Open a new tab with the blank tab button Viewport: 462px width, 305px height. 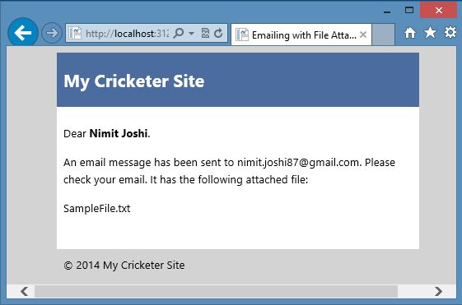pos(383,35)
